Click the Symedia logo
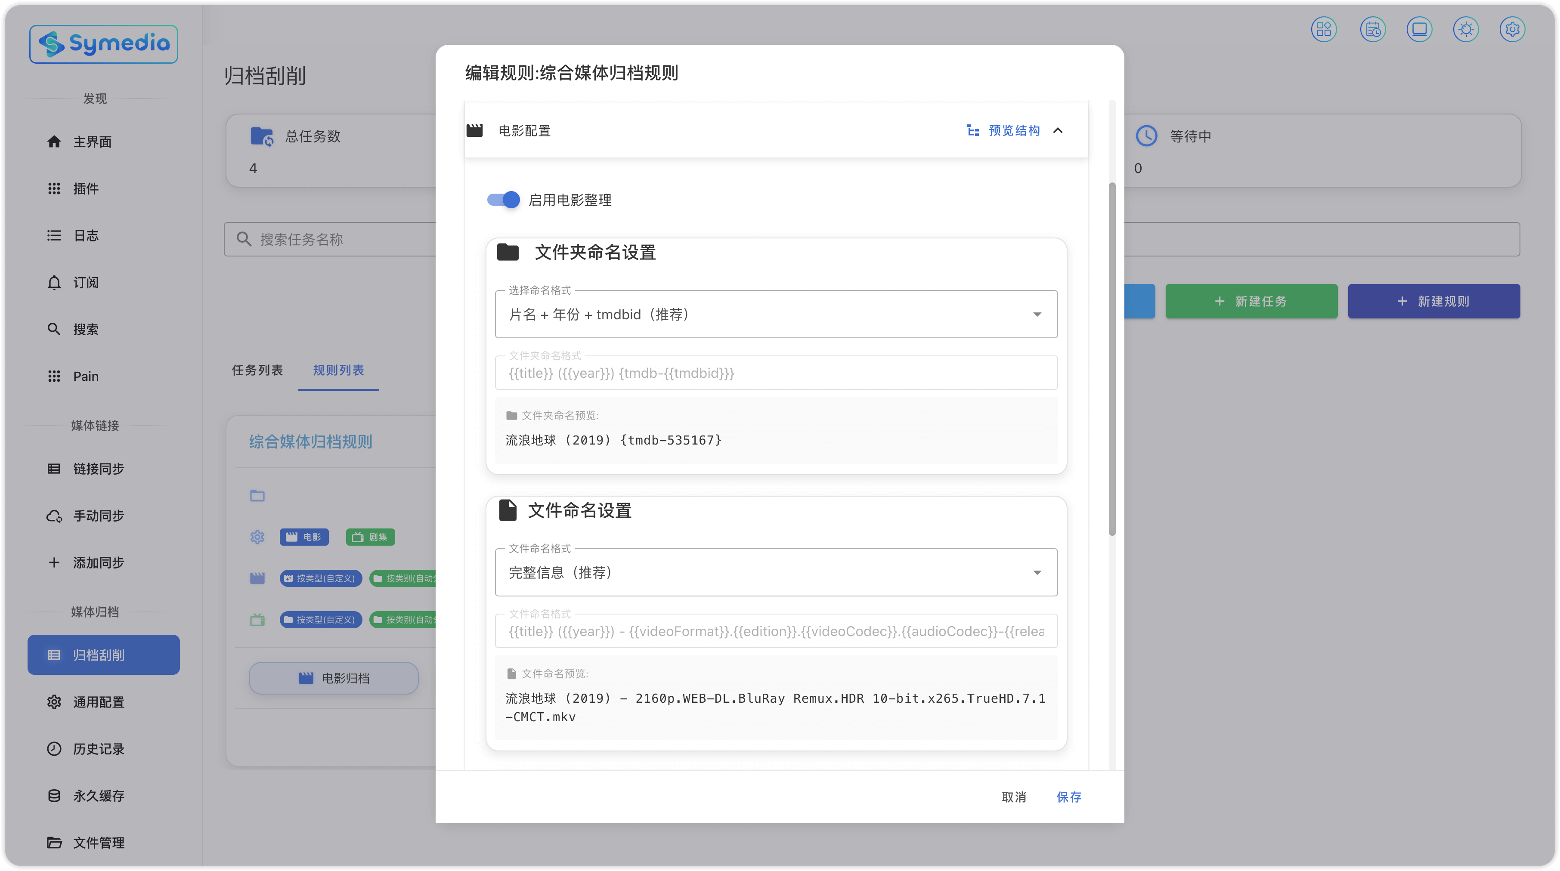 point(104,44)
